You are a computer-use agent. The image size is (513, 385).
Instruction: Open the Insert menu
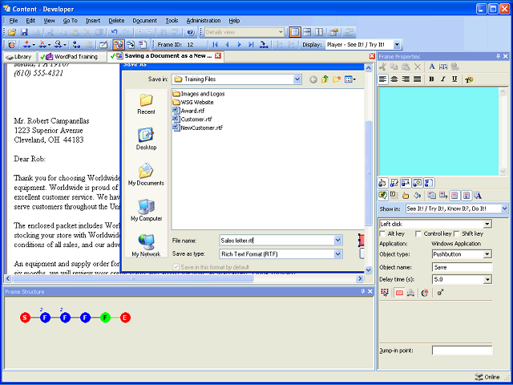93,20
